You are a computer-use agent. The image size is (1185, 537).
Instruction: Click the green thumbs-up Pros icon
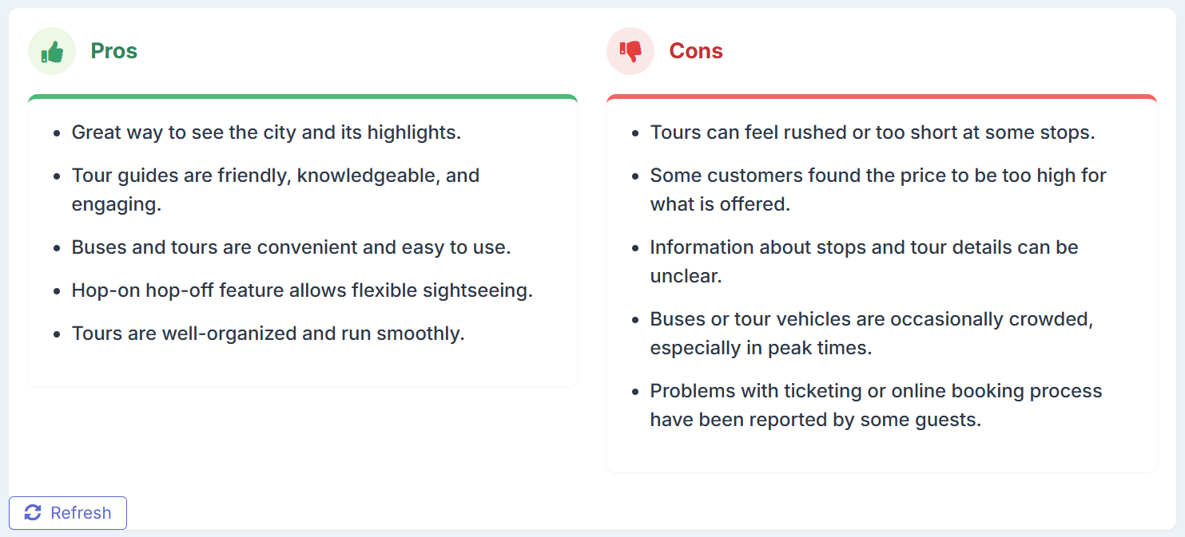(x=52, y=51)
